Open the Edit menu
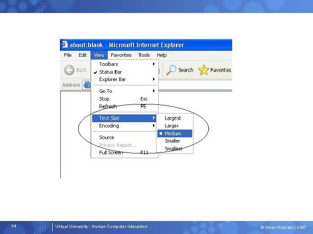This screenshot has height=234, width=313. [x=83, y=55]
